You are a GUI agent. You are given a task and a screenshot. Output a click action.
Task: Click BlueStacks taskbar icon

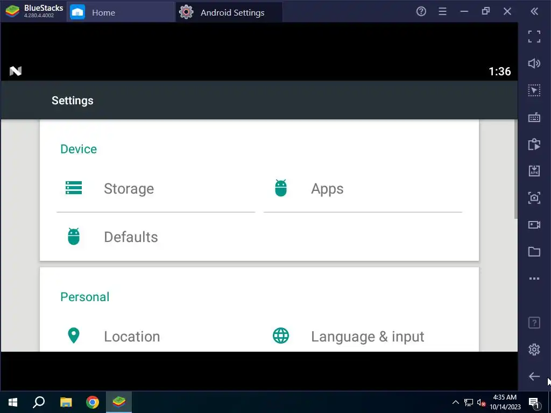point(119,402)
